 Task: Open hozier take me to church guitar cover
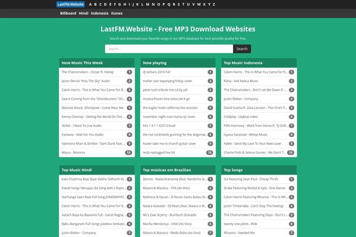[169, 143]
